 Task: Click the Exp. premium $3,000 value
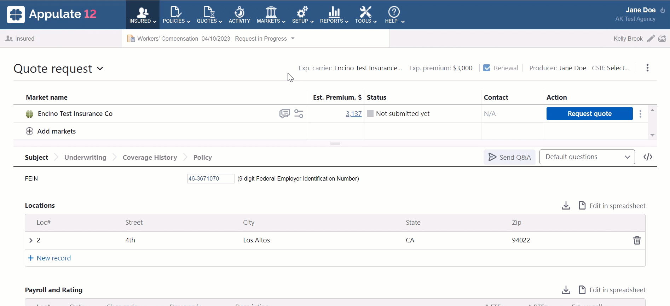click(x=462, y=68)
